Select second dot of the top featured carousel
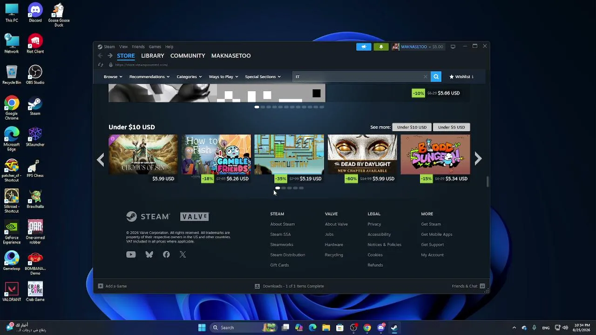 tap(263, 107)
